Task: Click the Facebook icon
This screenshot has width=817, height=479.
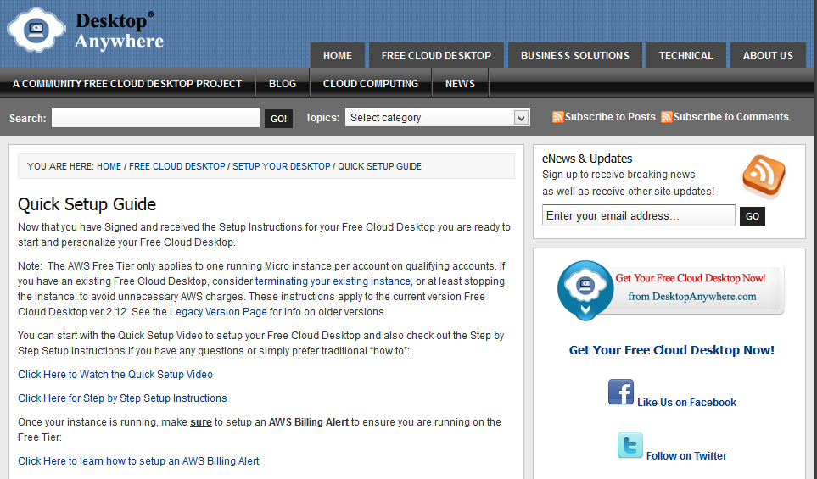Action: pyautogui.click(x=620, y=392)
